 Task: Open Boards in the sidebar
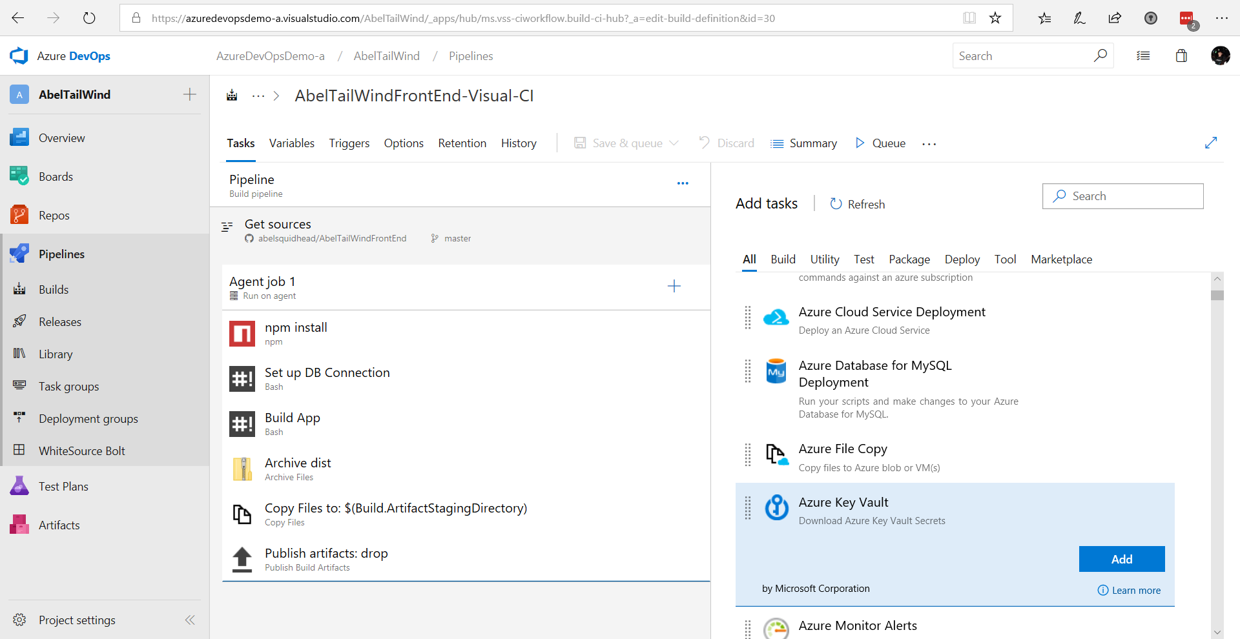coord(56,177)
